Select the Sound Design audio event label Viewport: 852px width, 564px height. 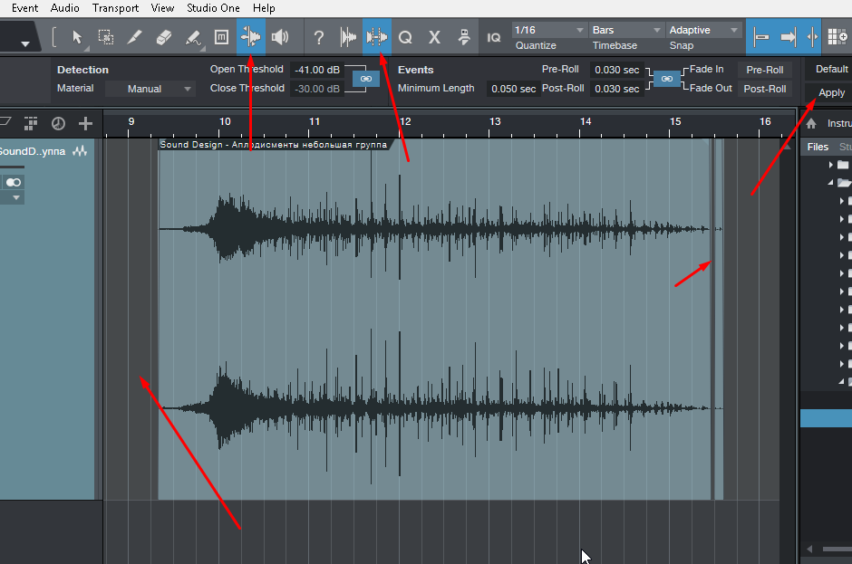pyautogui.click(x=274, y=144)
